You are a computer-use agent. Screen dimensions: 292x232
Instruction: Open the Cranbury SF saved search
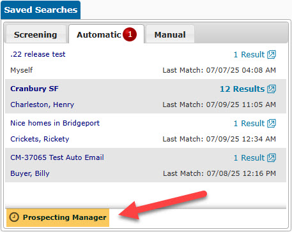[35, 89]
